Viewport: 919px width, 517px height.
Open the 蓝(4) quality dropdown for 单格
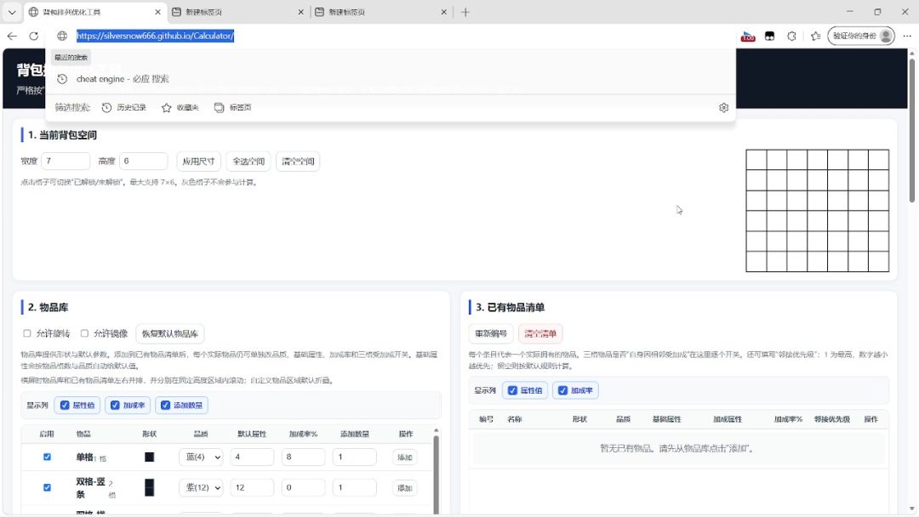[x=201, y=457]
